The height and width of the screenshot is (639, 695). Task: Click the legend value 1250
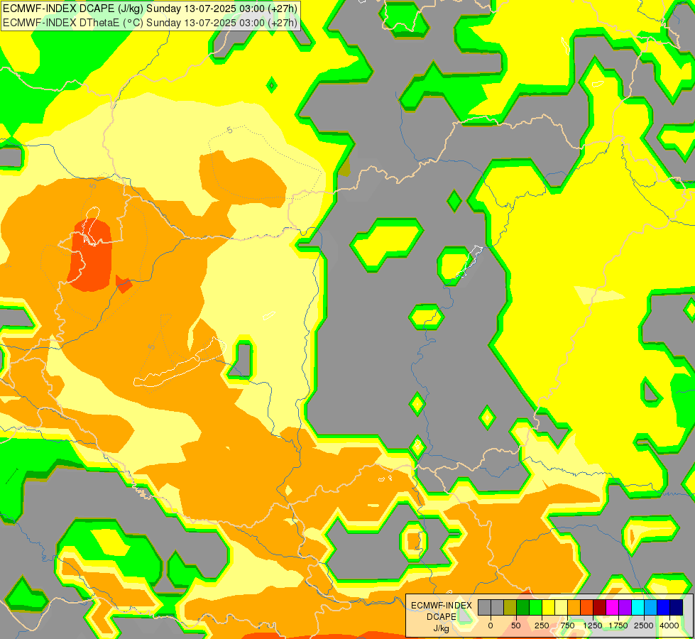click(593, 626)
